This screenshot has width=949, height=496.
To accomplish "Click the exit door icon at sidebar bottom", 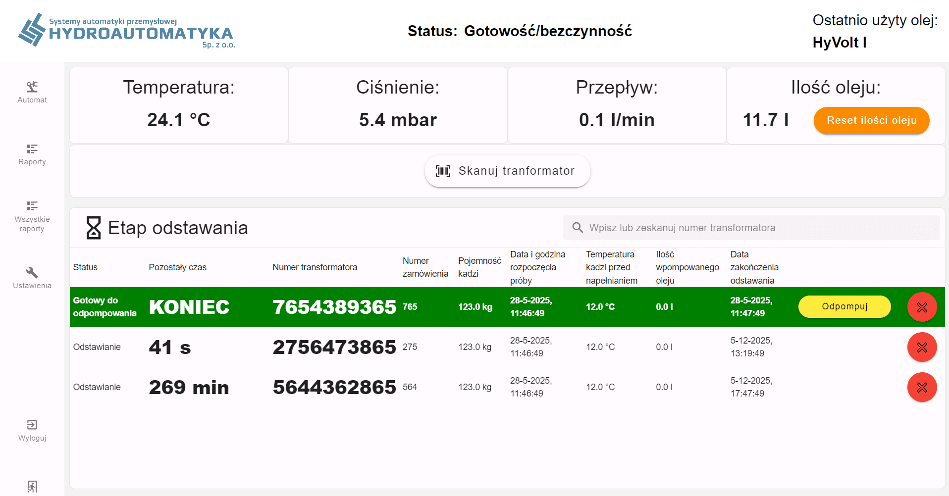I will [x=32, y=486].
